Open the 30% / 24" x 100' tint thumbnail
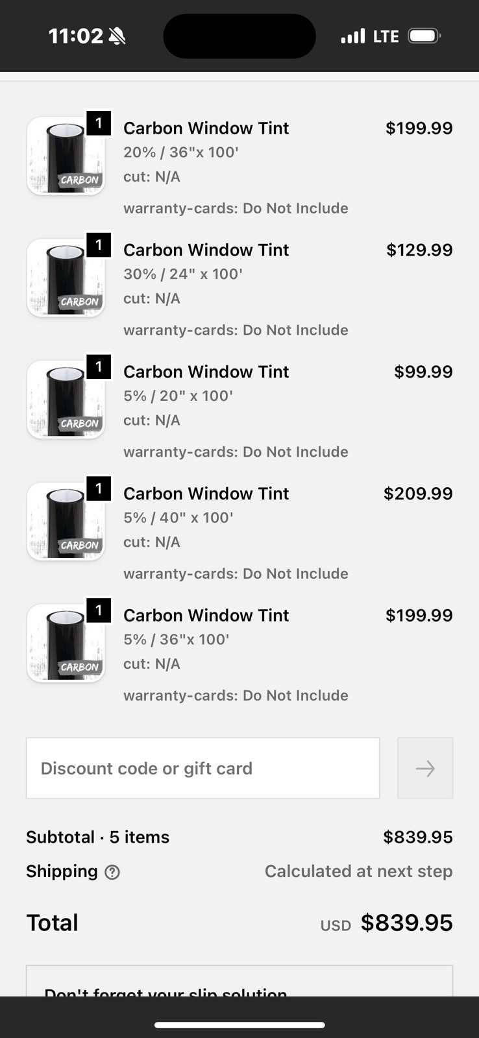 click(66, 278)
